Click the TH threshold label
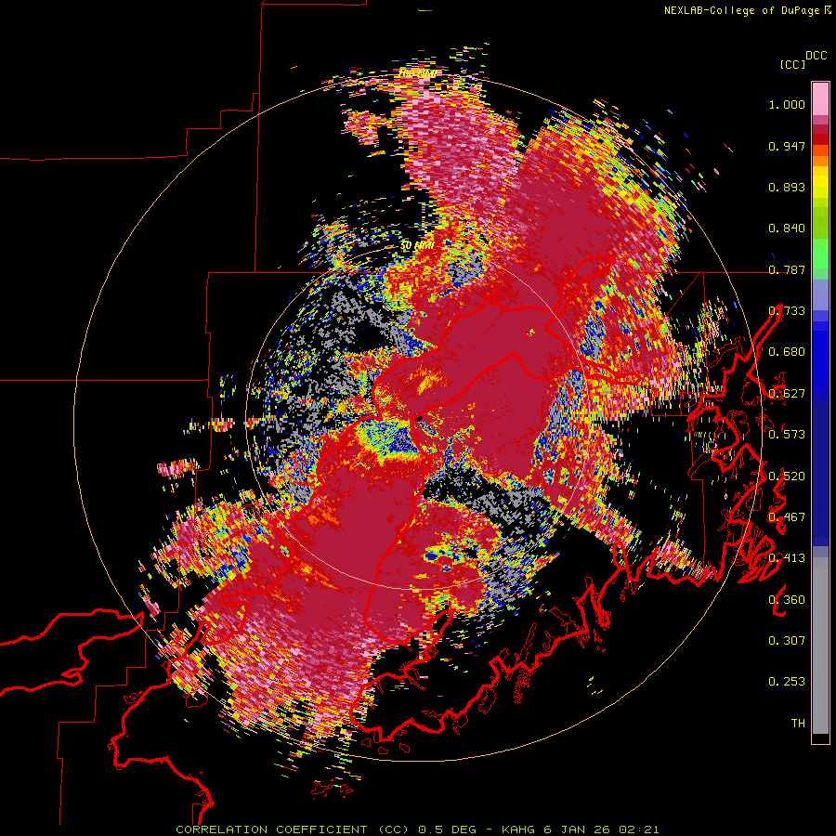 coord(798,724)
